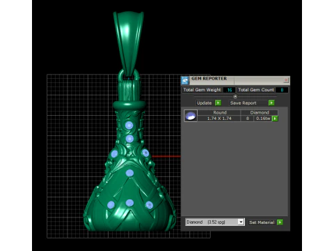Close the Gem Reporter panel
Screen dimensions: 334x251
pyautogui.click(x=286, y=80)
